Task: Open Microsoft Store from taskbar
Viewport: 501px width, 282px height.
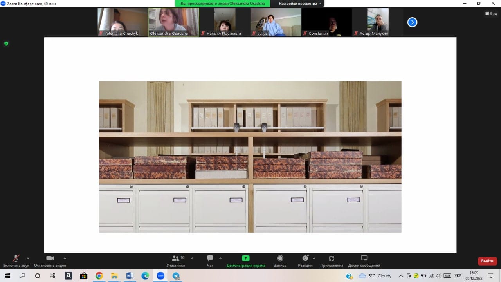Action: coord(83,276)
